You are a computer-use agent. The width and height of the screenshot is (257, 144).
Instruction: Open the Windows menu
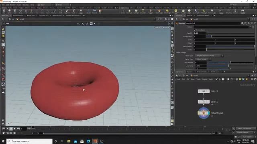[26, 5]
